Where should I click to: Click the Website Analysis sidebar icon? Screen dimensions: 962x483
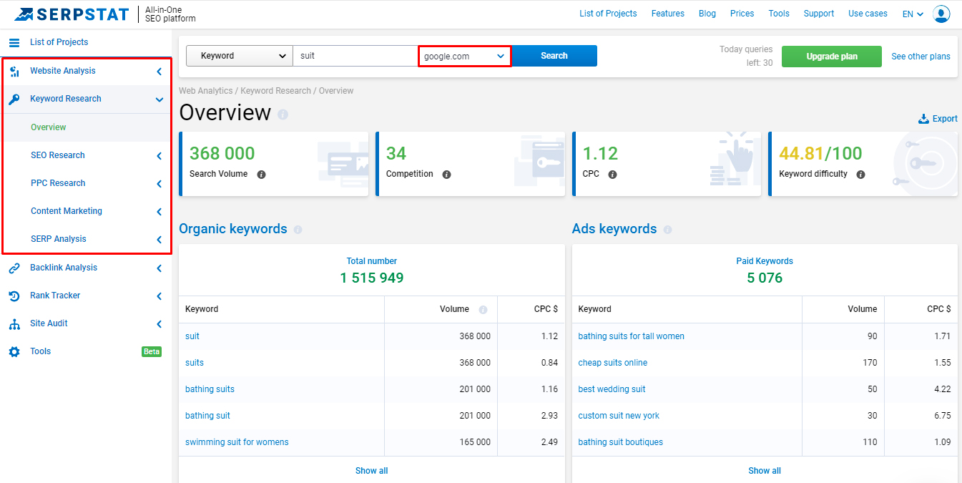[14, 71]
